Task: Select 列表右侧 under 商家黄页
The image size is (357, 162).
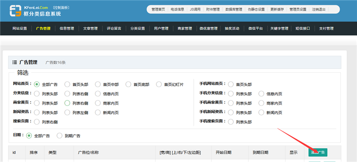Action: [67, 103]
